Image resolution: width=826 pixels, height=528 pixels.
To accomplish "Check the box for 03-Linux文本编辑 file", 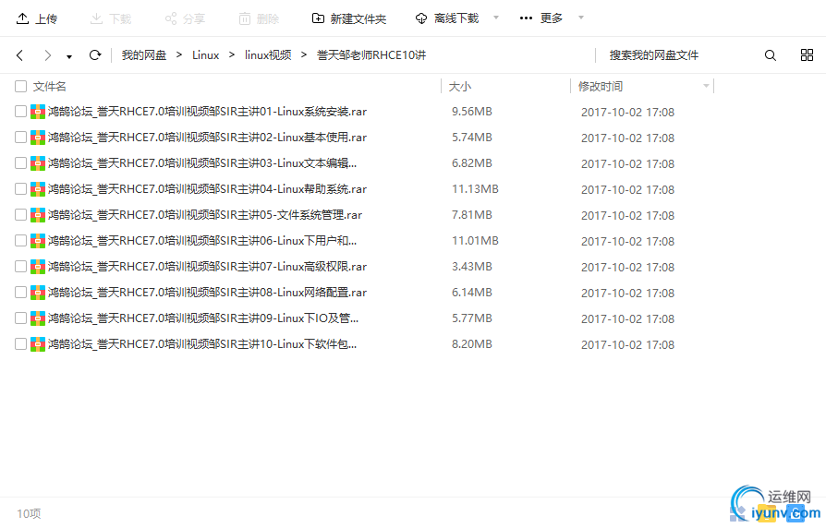I will [20, 163].
